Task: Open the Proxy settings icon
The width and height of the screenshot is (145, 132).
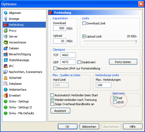Action: 6,31
